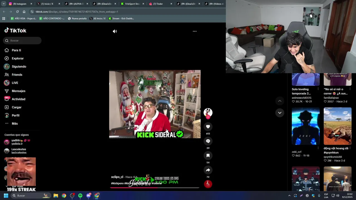Image resolution: width=356 pixels, height=200 pixels.
Task: Open Chrome apps grid icon
Action: [x=4, y=19]
